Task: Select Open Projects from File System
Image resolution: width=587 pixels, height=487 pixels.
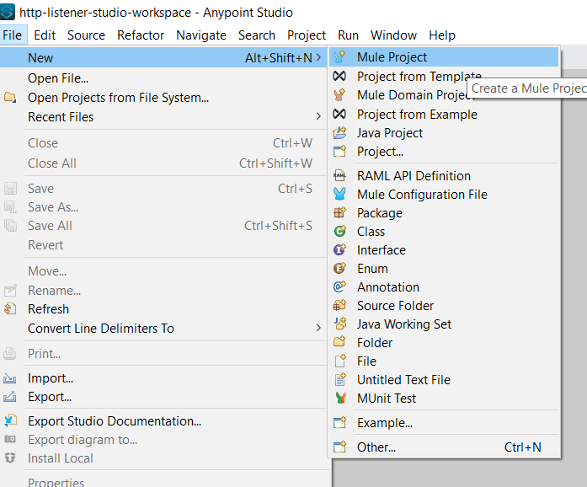Action: (118, 98)
